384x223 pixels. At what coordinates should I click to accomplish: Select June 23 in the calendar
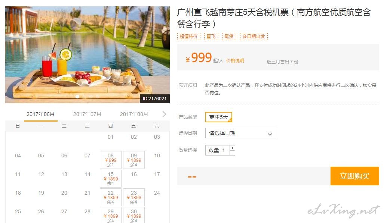coord(134,197)
